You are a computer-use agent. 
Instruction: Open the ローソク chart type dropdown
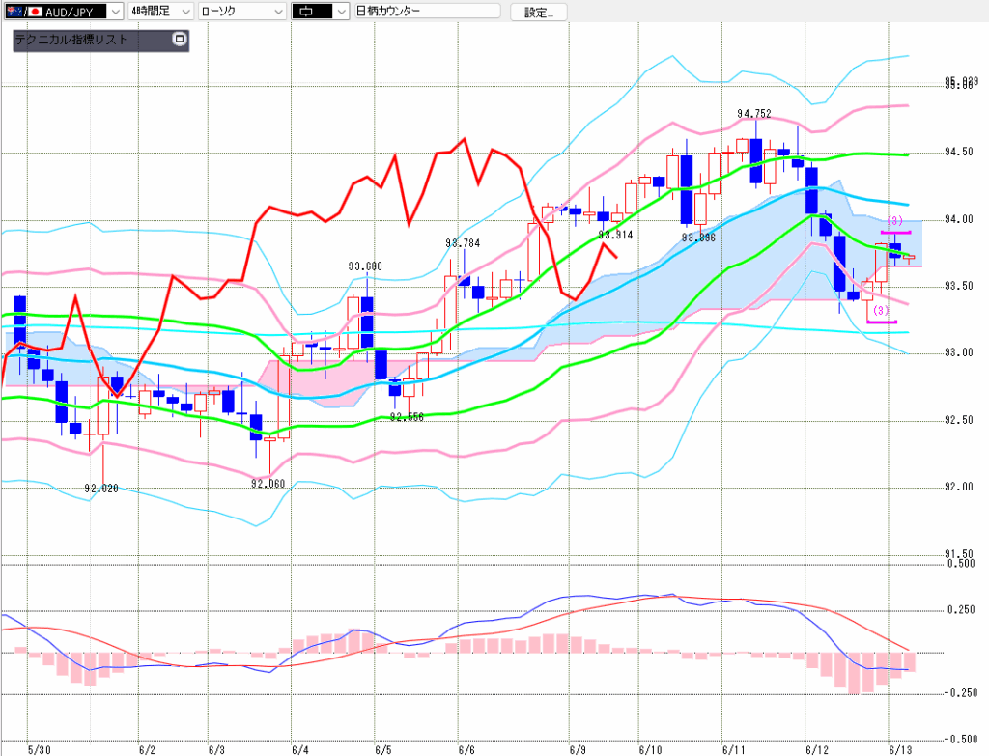tap(242, 12)
